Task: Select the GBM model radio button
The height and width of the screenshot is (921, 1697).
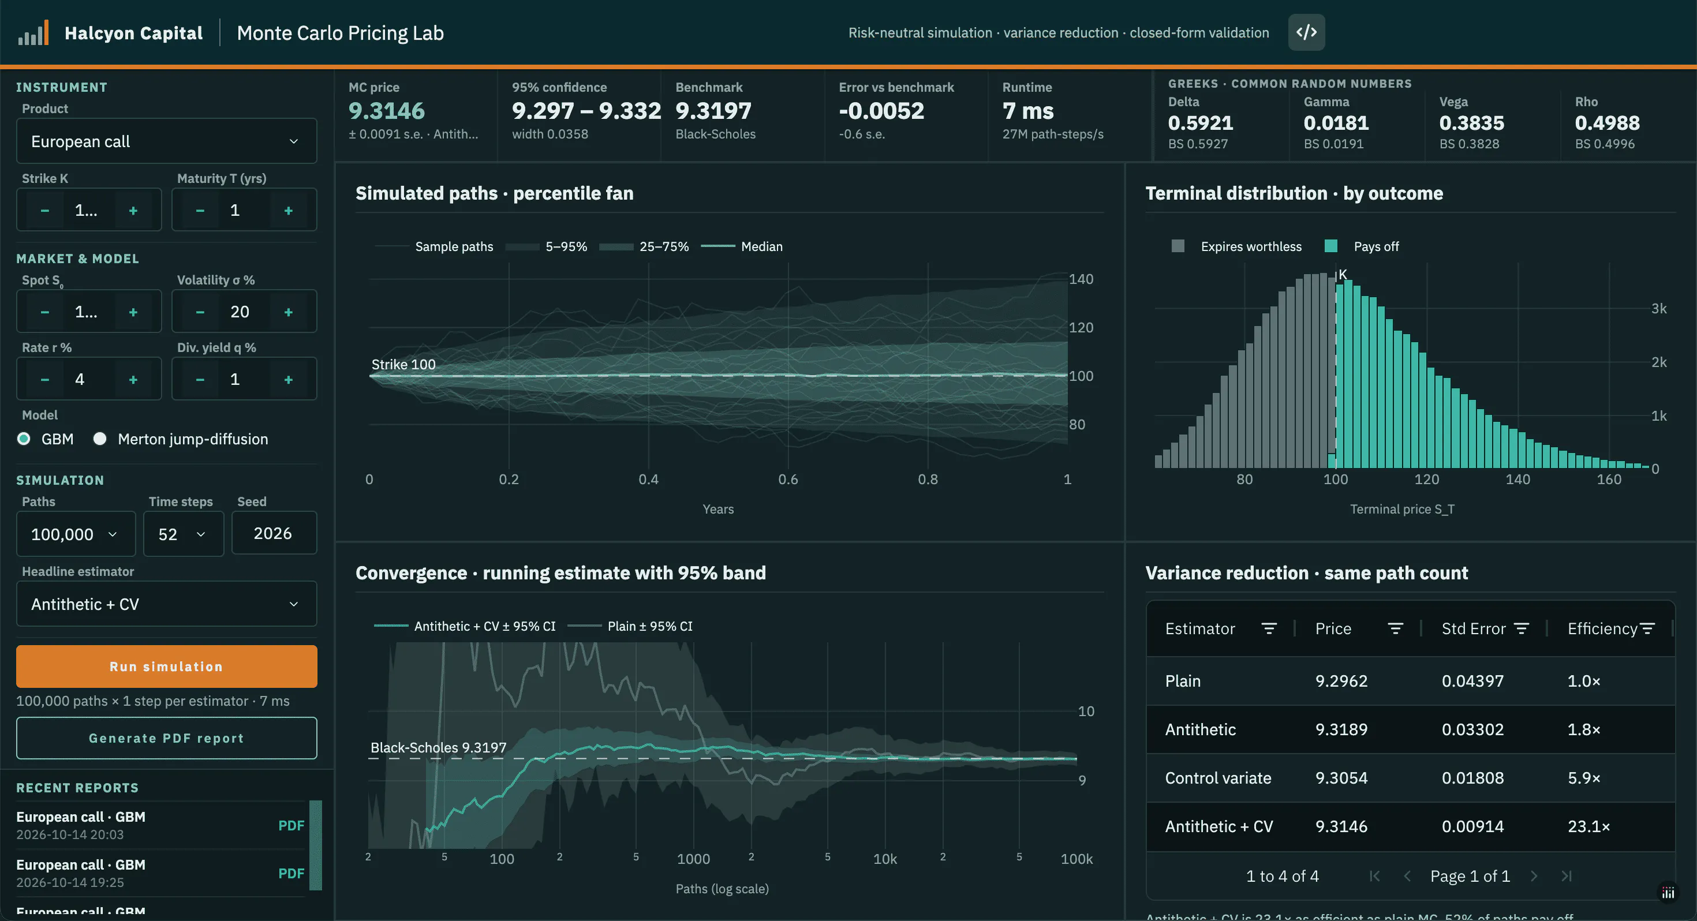Action: (24, 439)
